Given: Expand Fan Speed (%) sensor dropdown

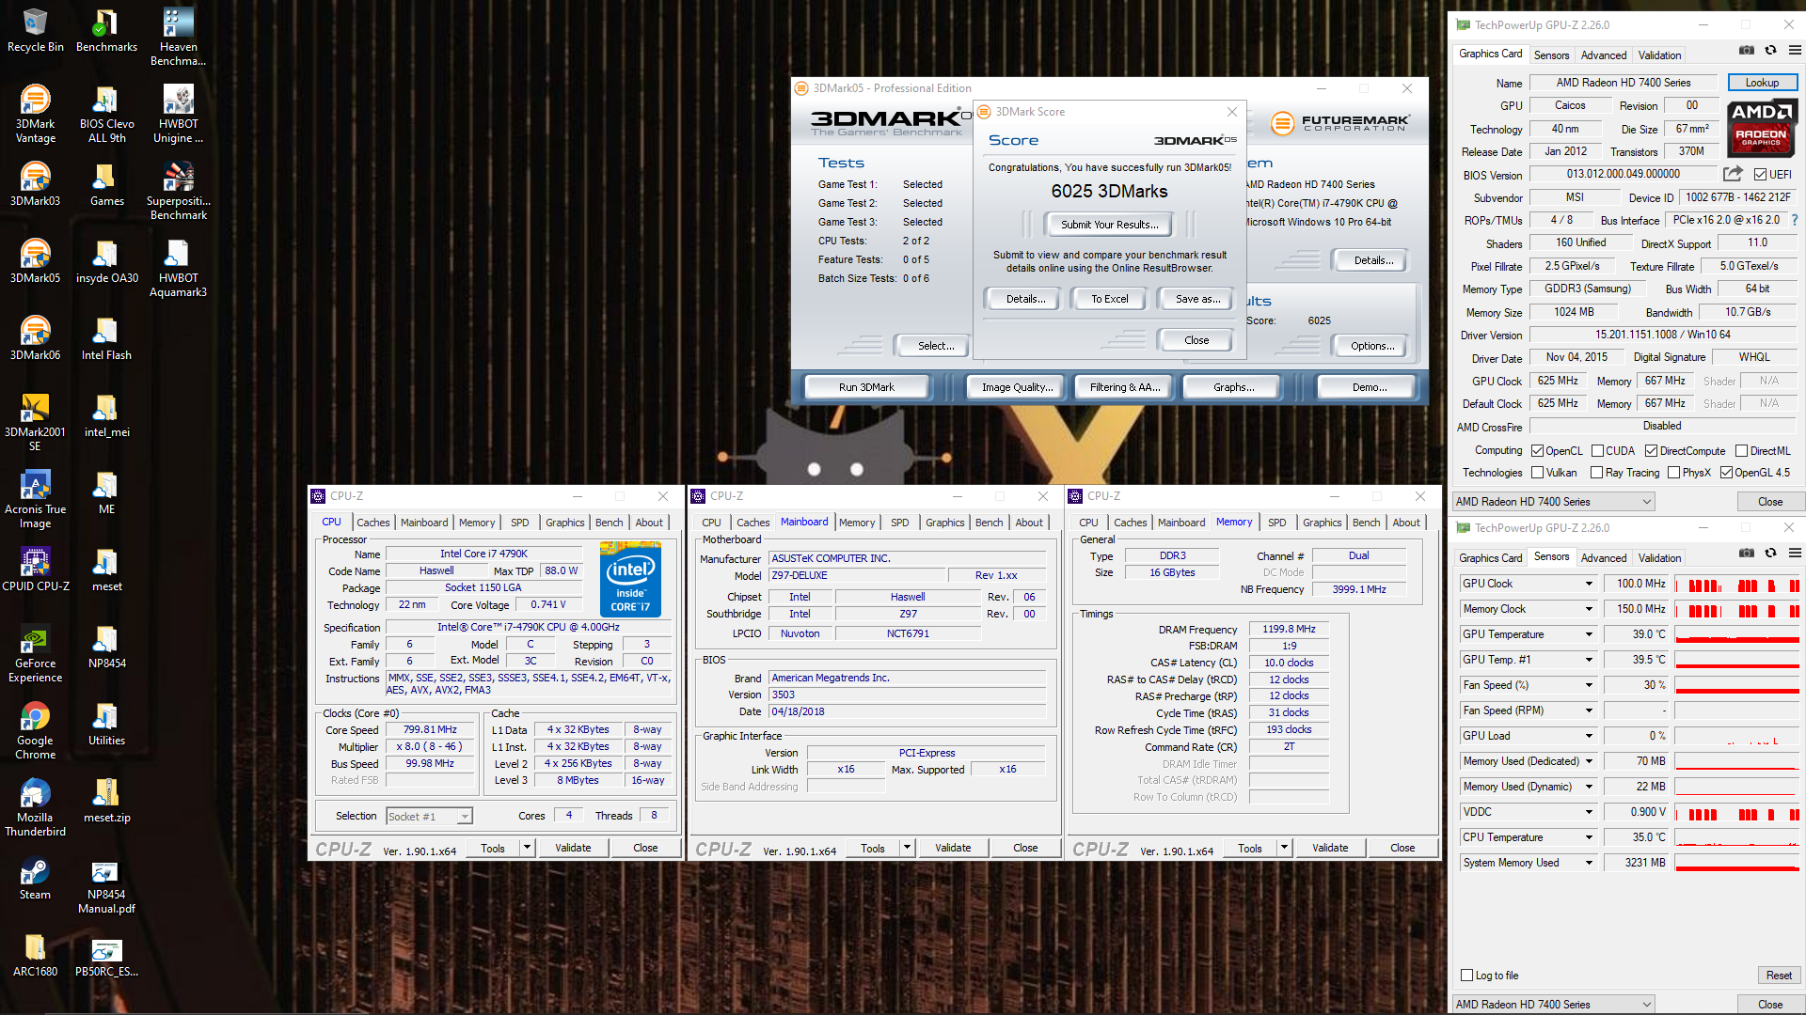Looking at the screenshot, I should [x=1589, y=685].
